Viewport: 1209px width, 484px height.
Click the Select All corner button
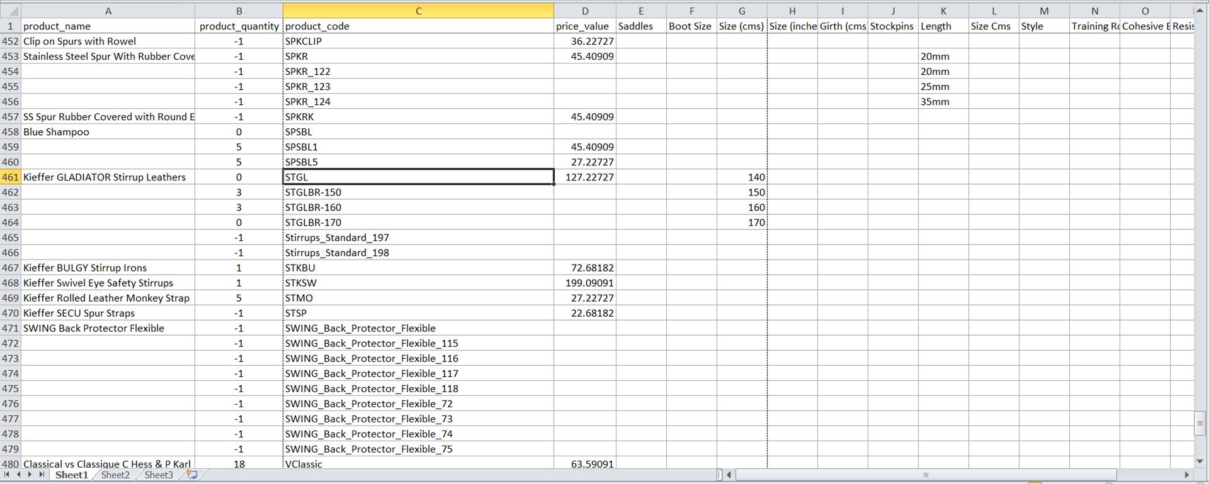tap(10, 11)
